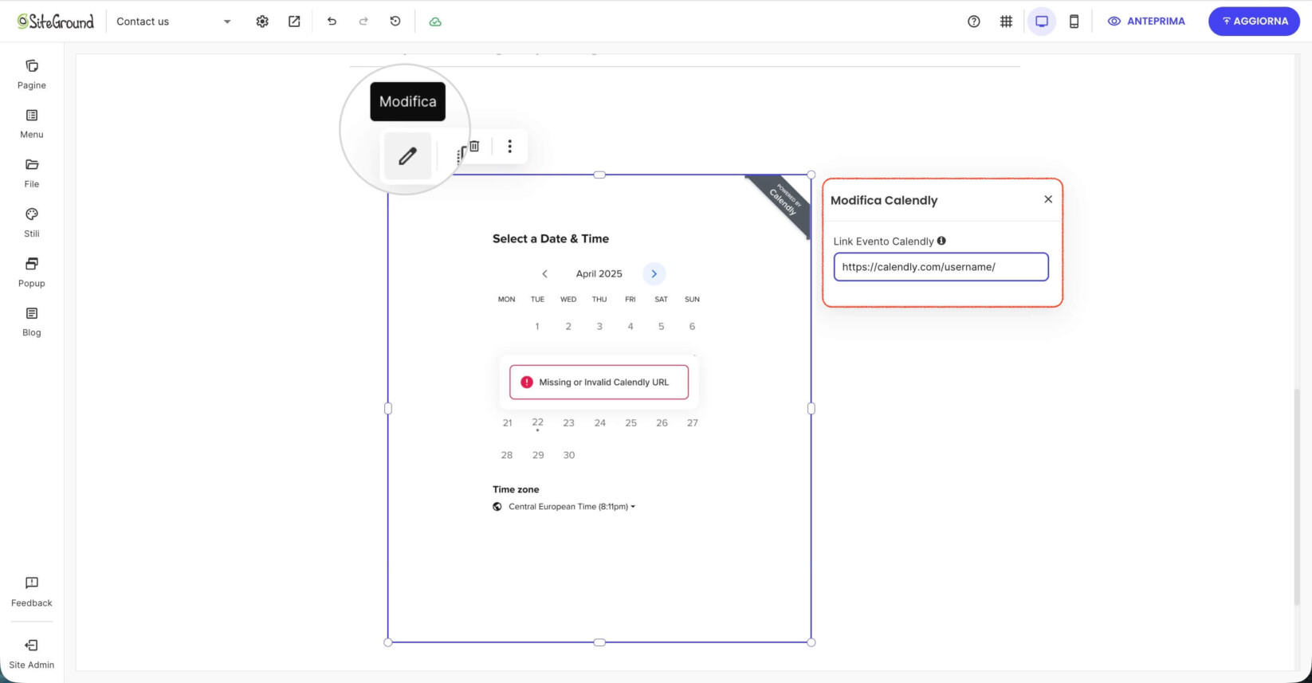This screenshot has width=1312, height=683.
Task: Toggle the grid layout icon
Action: (x=1006, y=22)
